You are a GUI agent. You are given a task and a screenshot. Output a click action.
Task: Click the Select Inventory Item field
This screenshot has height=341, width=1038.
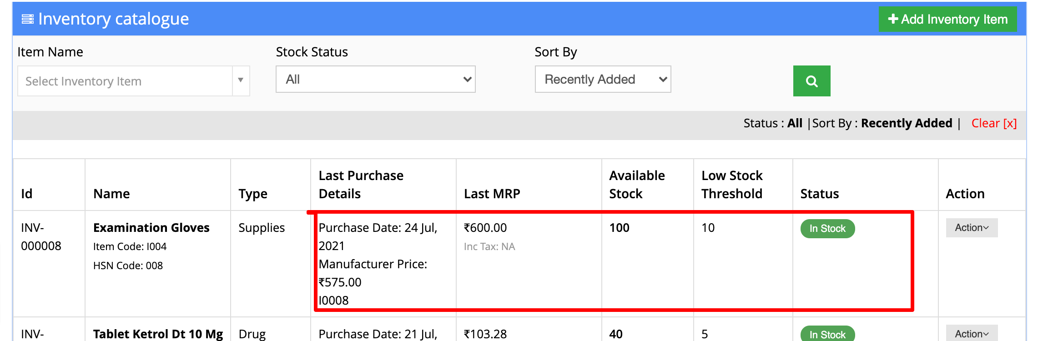125,81
